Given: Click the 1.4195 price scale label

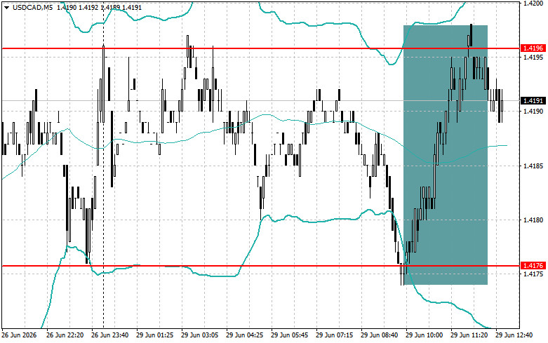Looking at the screenshot, I should 533,57.
